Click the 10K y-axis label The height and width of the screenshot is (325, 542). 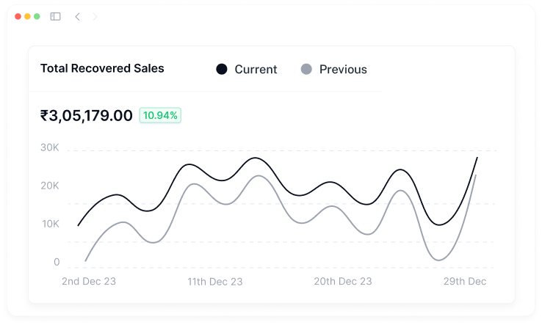50,224
